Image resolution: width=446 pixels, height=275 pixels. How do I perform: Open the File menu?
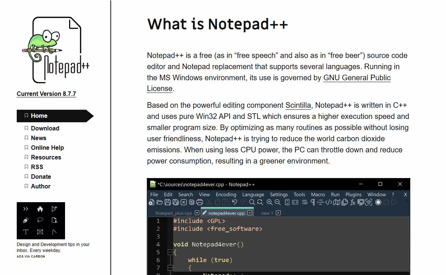click(x=154, y=194)
